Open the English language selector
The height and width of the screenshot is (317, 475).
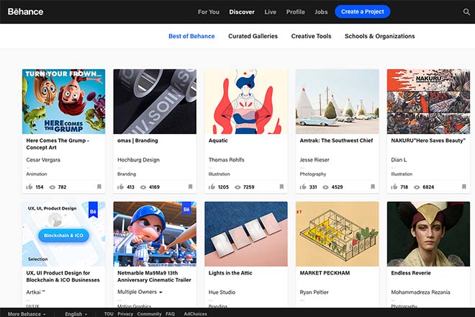76,314
